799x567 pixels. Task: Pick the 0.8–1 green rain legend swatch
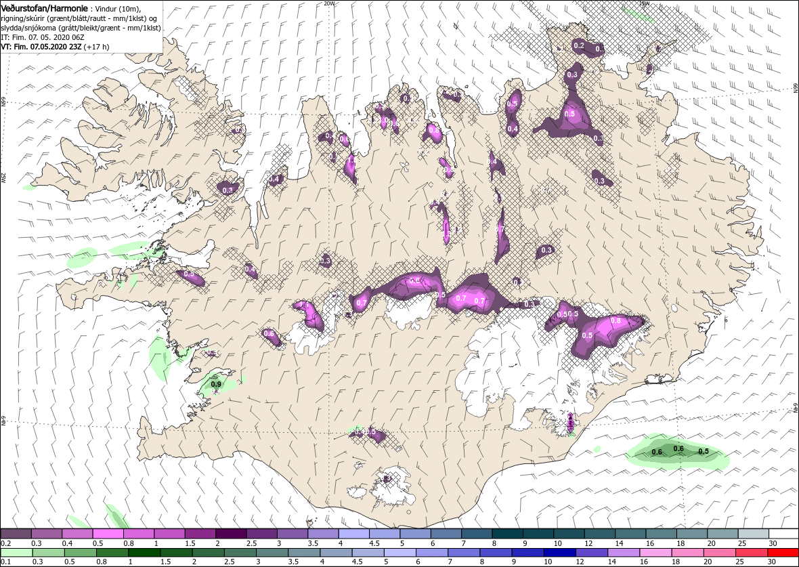[112, 553]
